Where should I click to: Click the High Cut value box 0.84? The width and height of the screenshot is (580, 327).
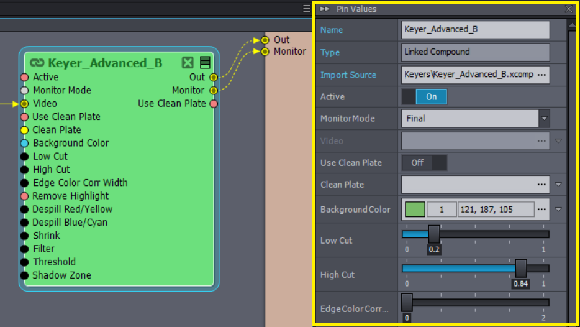tap(520, 283)
